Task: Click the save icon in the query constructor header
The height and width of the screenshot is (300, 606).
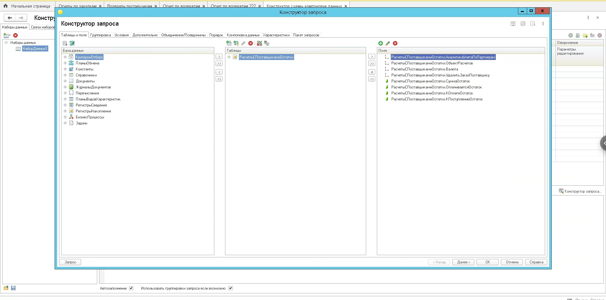Action: [513, 24]
